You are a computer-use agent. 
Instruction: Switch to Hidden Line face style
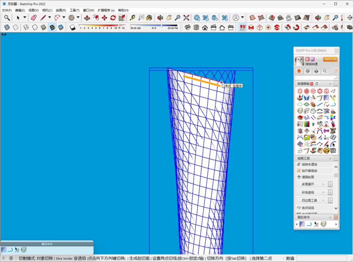tap(35, 27)
